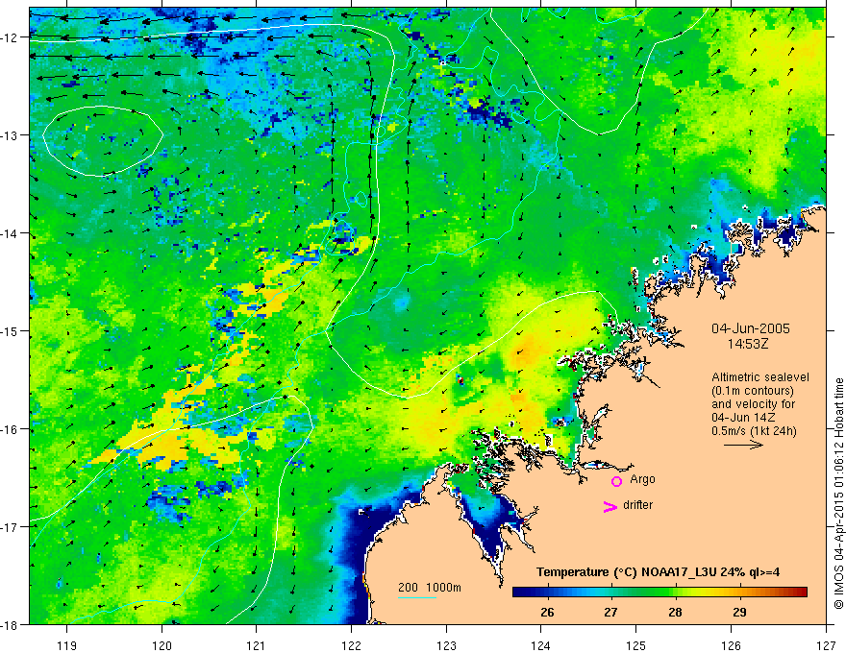Click the color bar value 29
The height and width of the screenshot is (653, 846).
click(x=739, y=613)
